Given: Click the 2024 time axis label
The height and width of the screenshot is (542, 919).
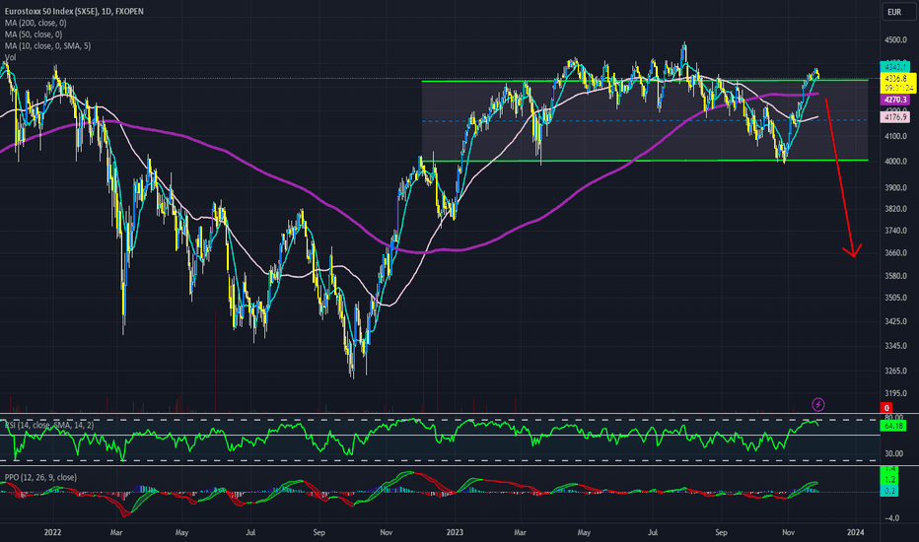Looking at the screenshot, I should pyautogui.click(x=855, y=532).
